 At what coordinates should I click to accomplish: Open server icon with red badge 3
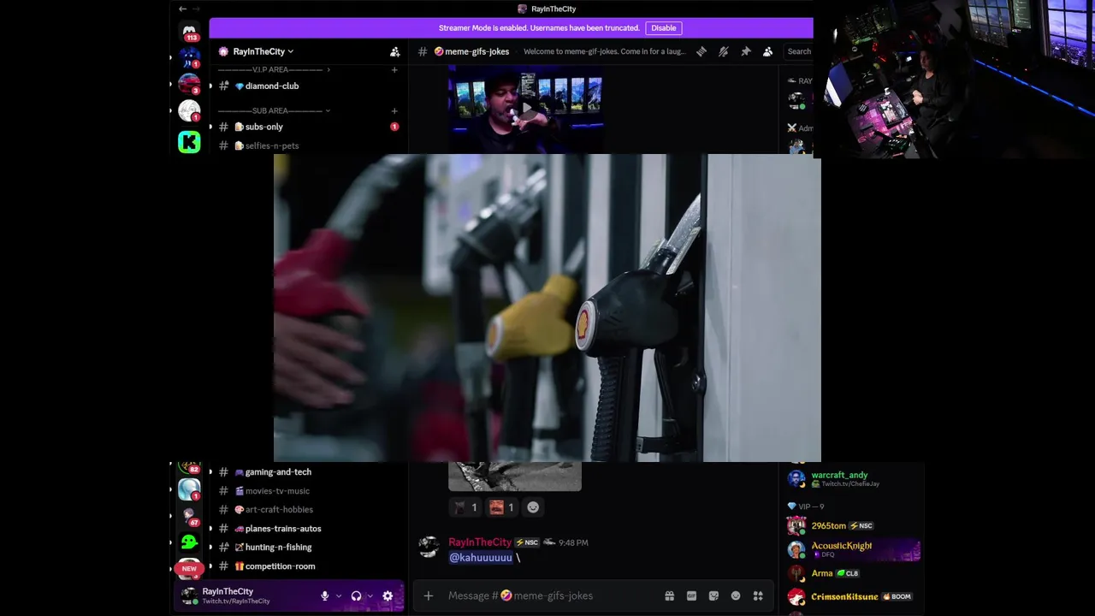pos(189,84)
